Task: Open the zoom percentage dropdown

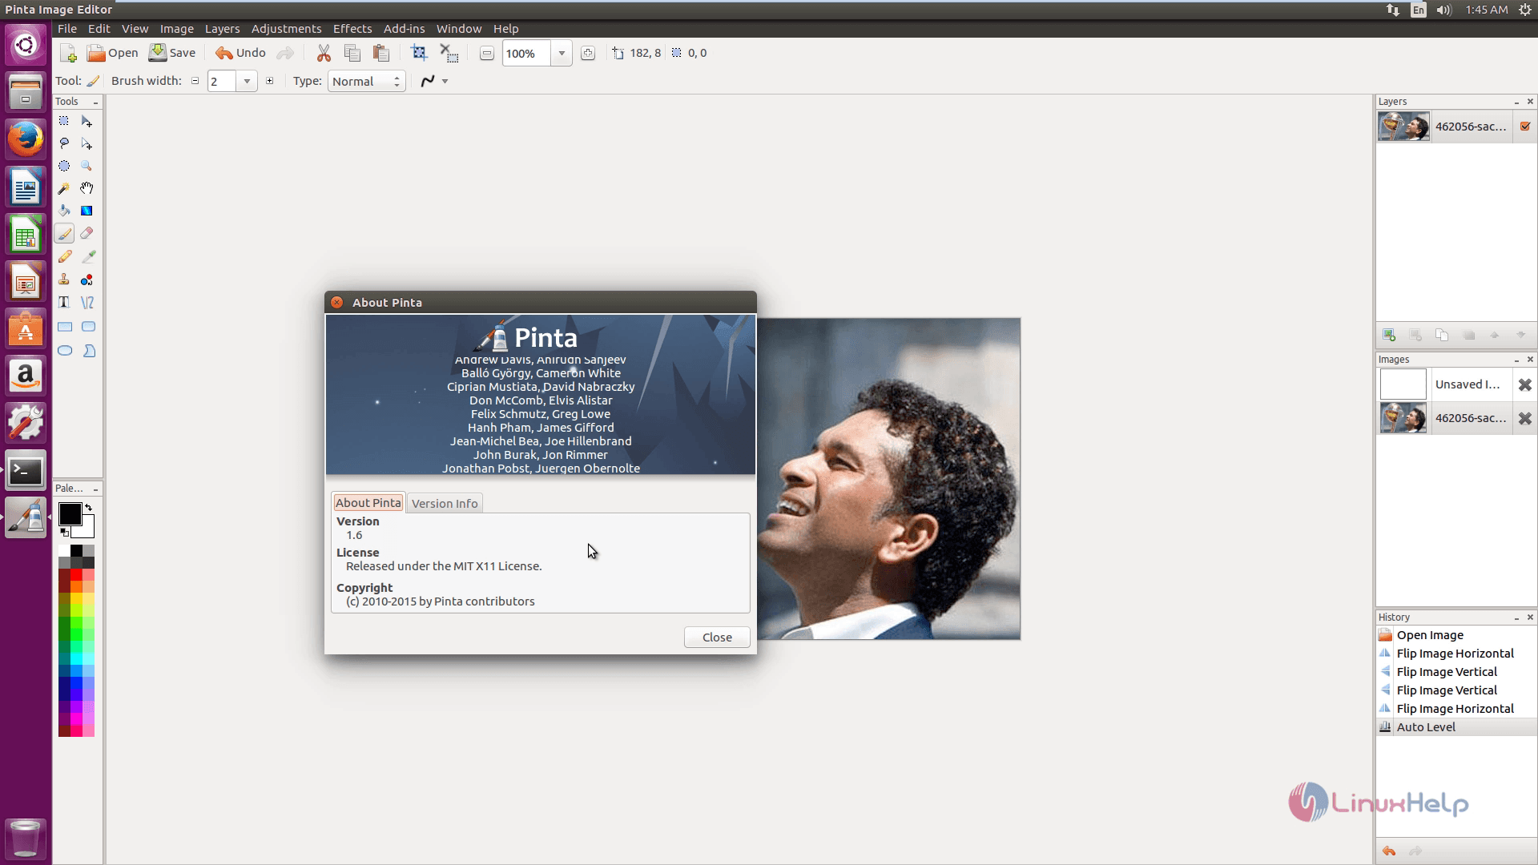Action: [x=562, y=54]
